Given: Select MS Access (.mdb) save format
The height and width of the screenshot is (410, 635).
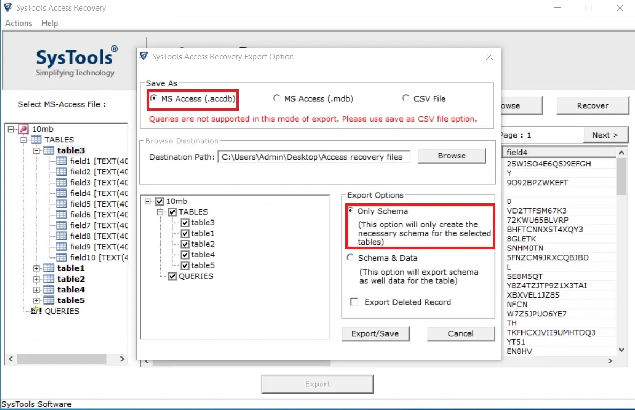Looking at the screenshot, I should (x=277, y=98).
